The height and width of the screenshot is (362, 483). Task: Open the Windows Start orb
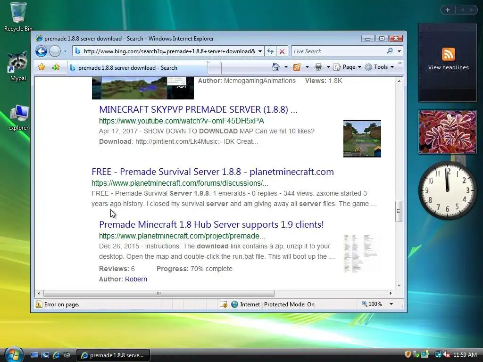tap(13, 354)
